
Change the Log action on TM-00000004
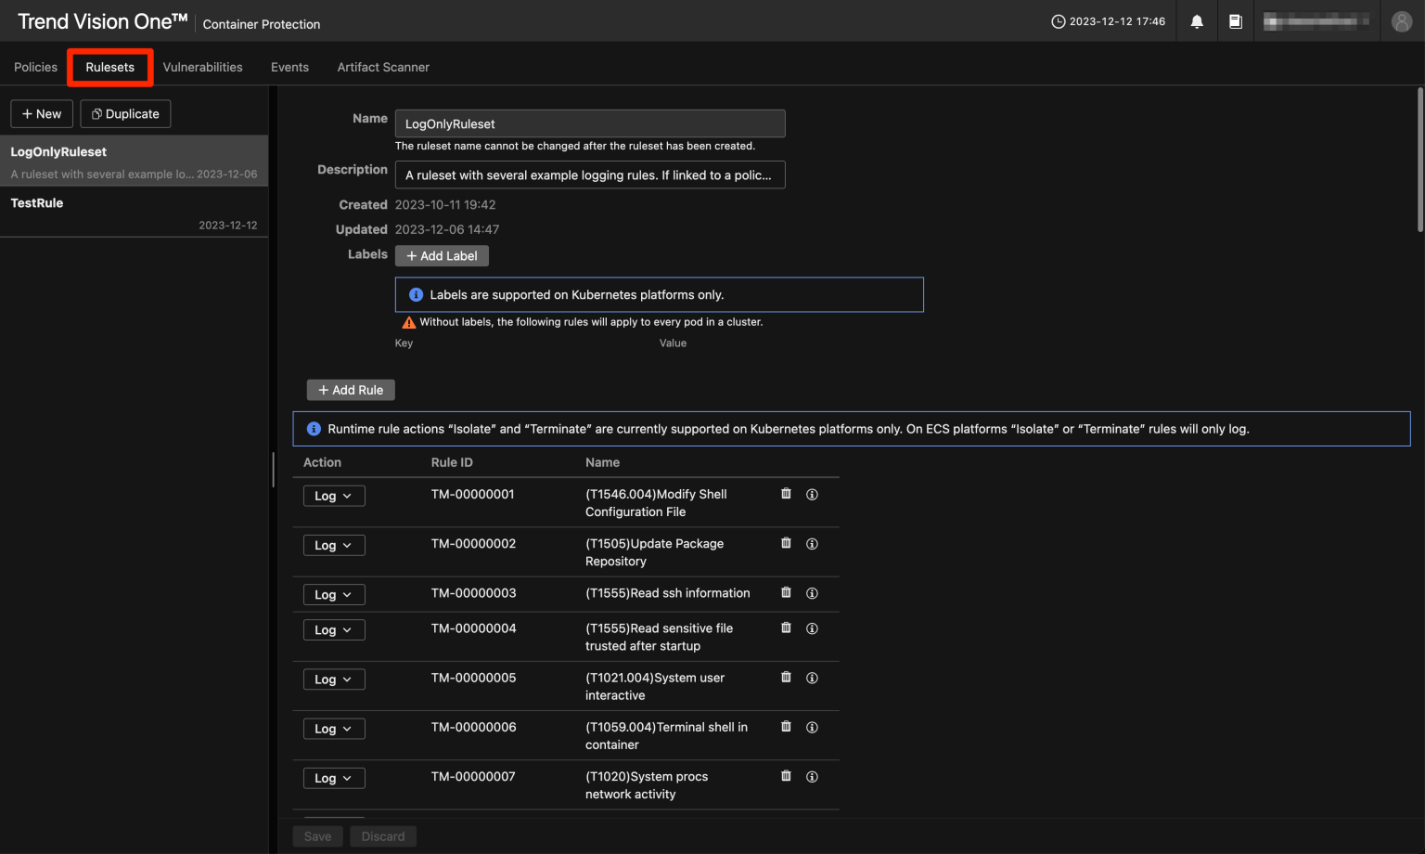coord(333,629)
